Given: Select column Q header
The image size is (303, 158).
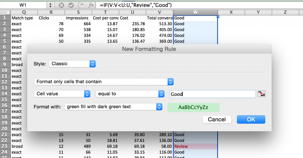Looking at the screenshot, I should (24, 12).
